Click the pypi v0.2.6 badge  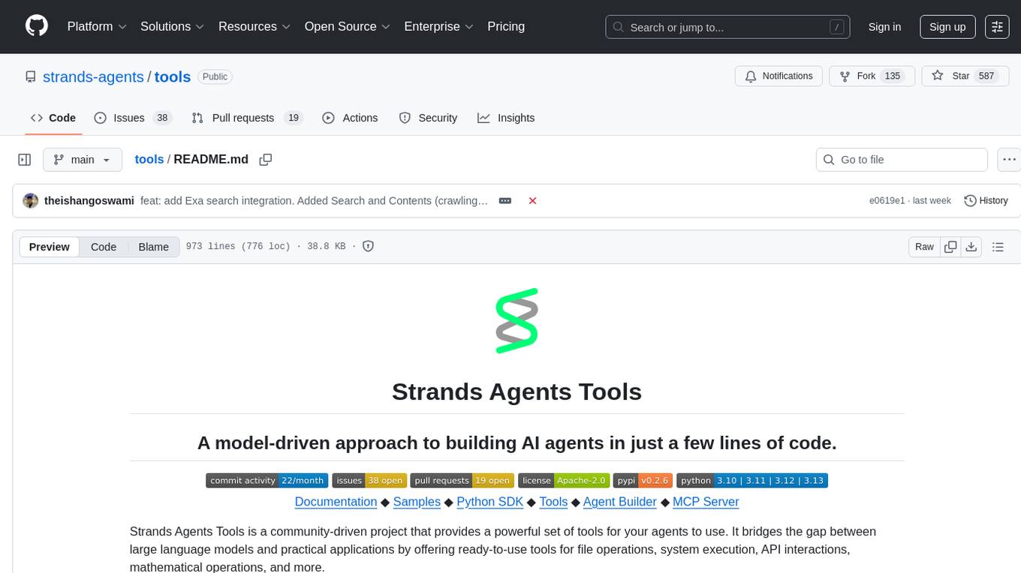643,481
